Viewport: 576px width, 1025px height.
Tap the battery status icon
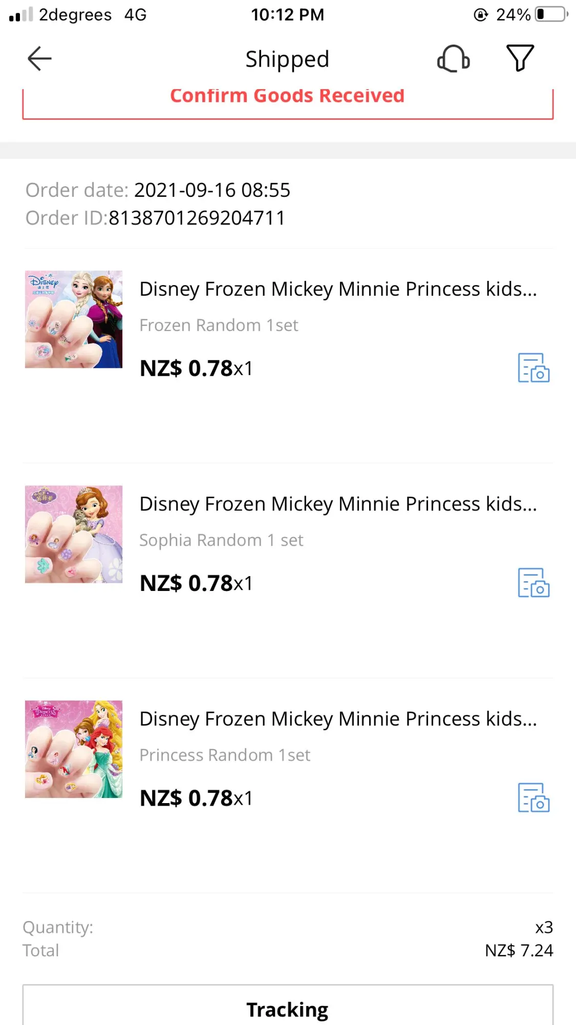point(551,14)
